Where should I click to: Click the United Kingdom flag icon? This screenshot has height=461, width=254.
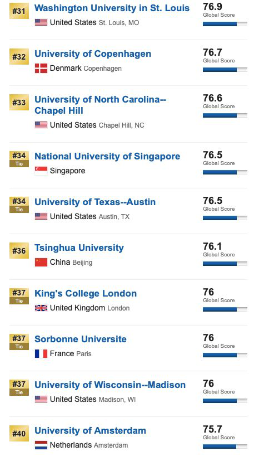[41, 308]
